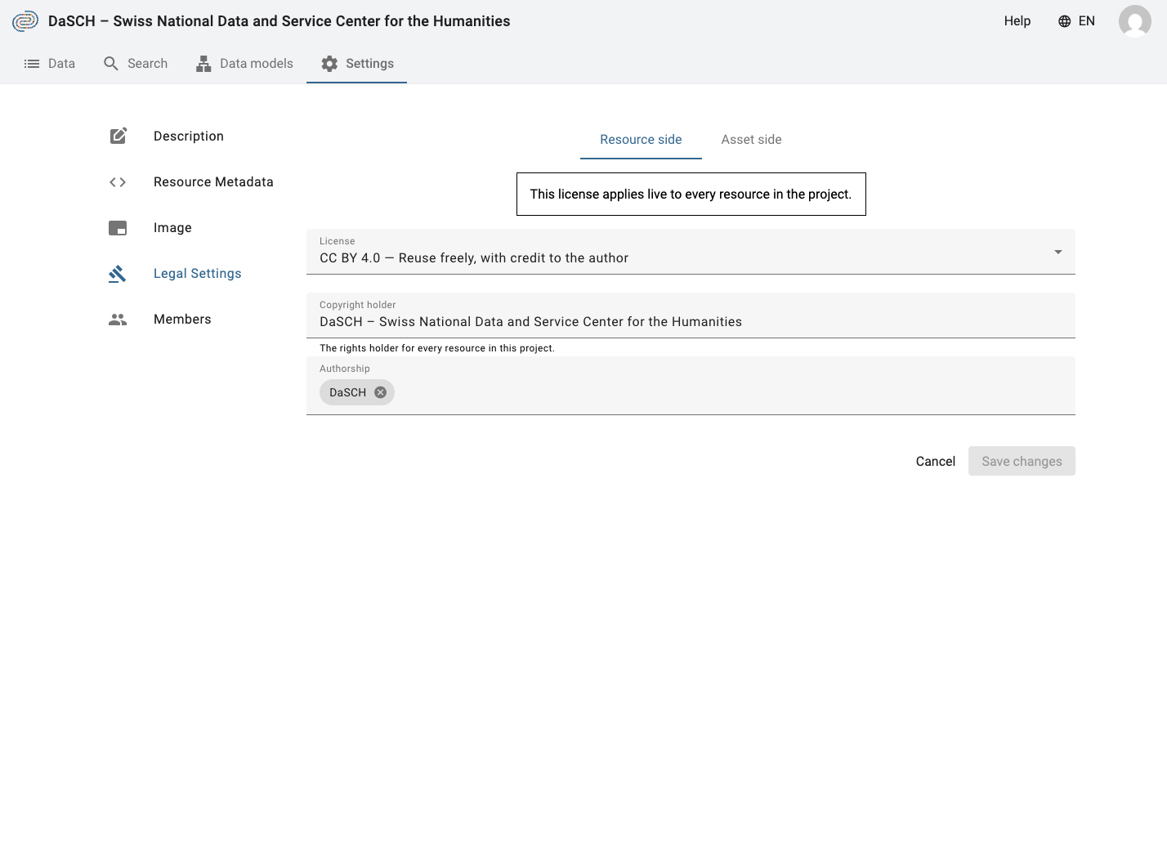
Task: Click the globe language icon
Action: click(x=1064, y=21)
